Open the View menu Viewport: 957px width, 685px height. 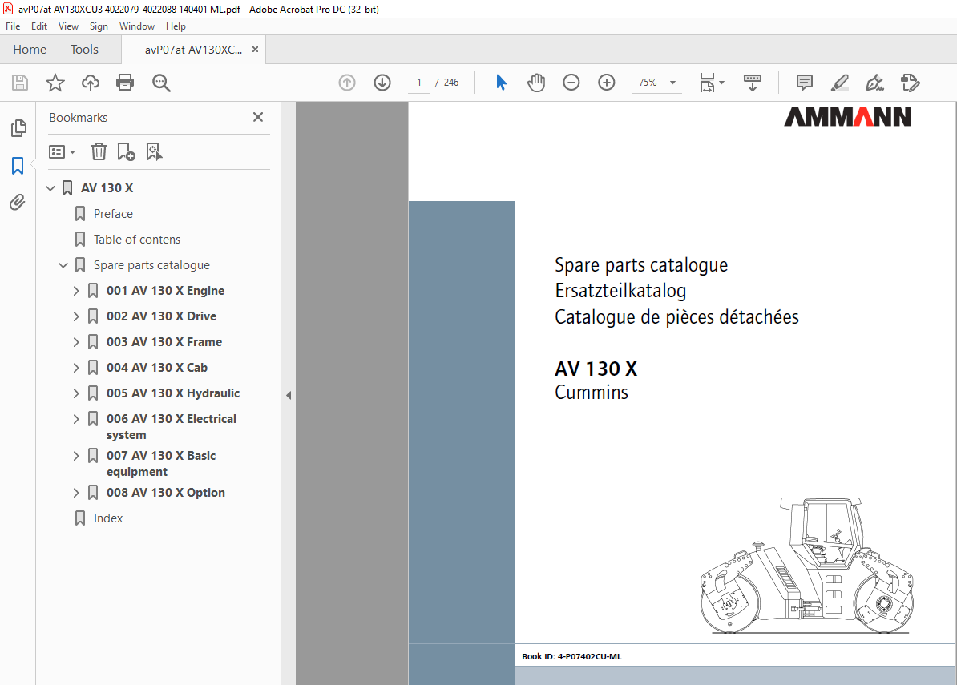[x=68, y=26]
